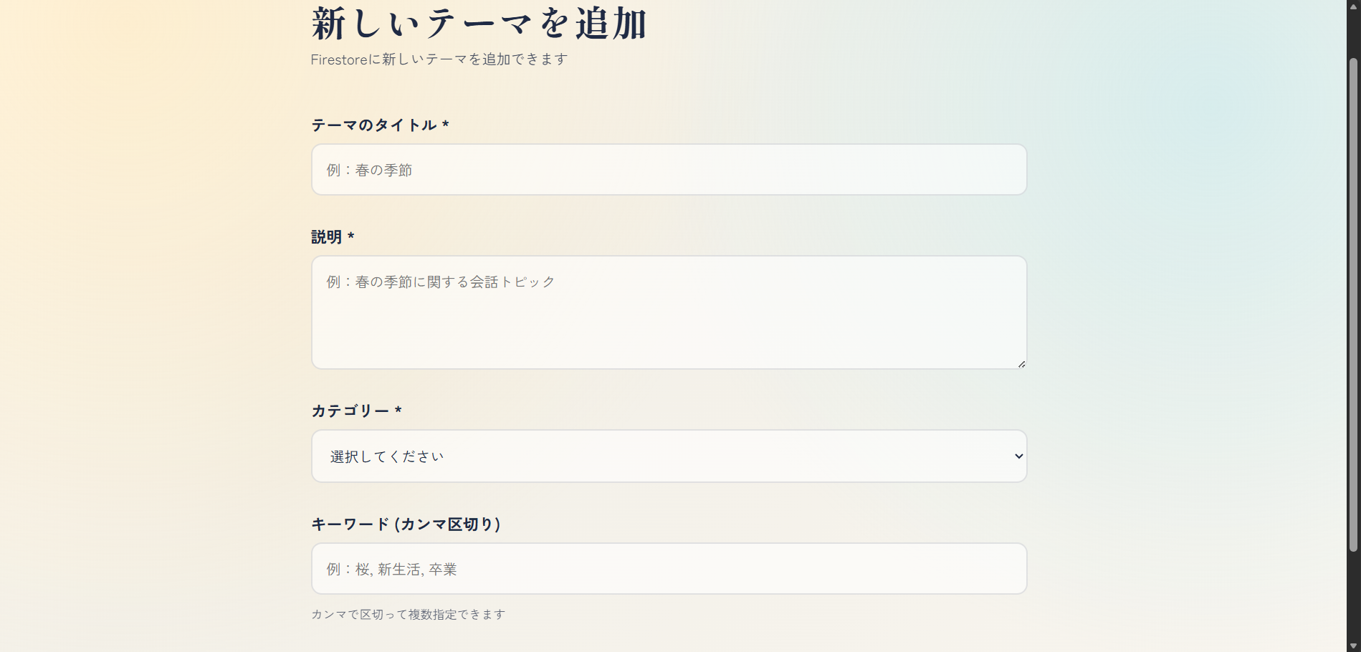Click the キーワード keywords input field
This screenshot has height=652, width=1361.
(669, 569)
